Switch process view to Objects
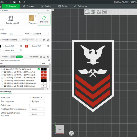Screen dimensions: 137x137 (x=19, y=57)
